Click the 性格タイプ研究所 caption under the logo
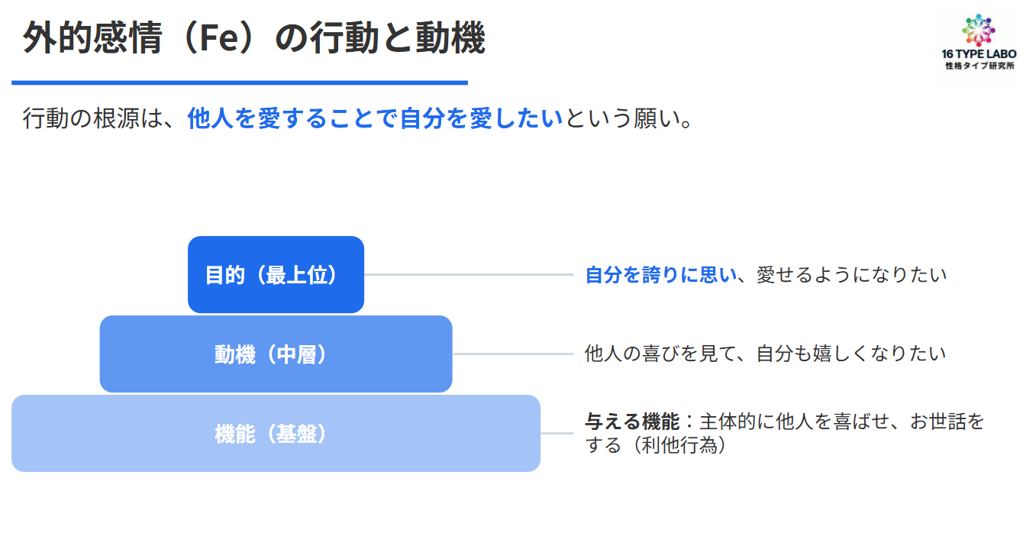The width and height of the screenshot is (1036, 533). (980, 66)
